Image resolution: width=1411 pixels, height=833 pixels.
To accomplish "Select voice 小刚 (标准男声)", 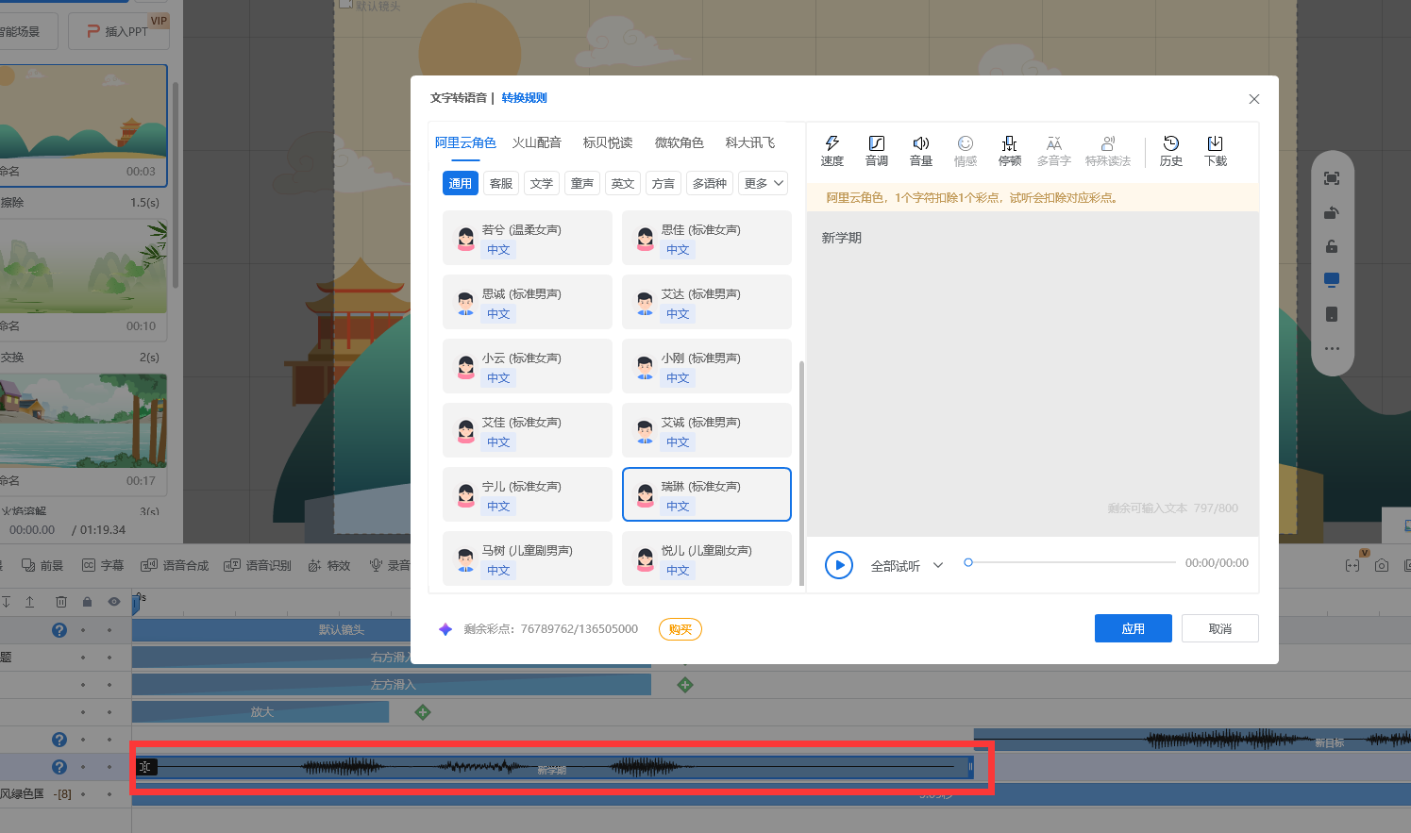I will 706,366.
